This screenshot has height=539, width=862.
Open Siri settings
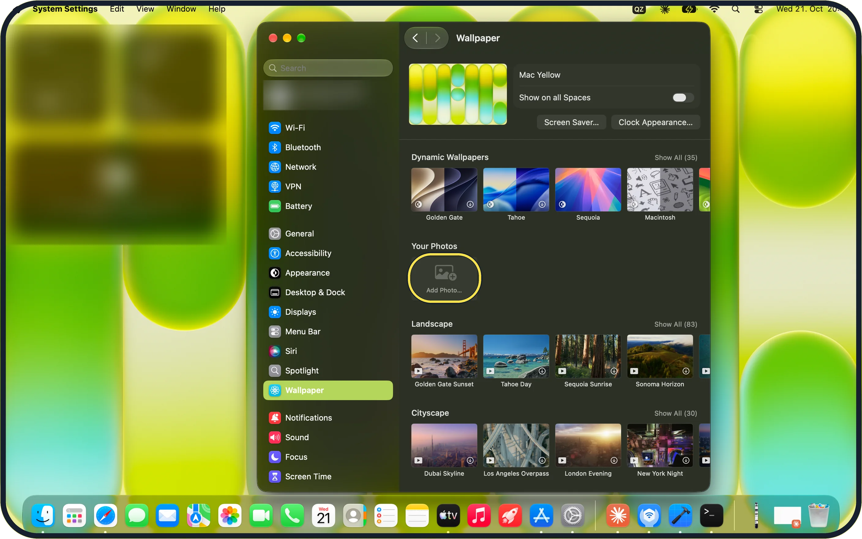tap(328, 351)
